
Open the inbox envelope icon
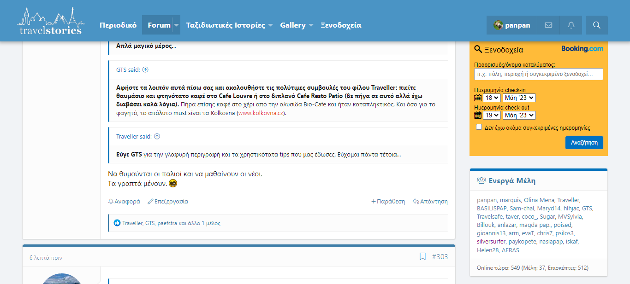[548, 25]
